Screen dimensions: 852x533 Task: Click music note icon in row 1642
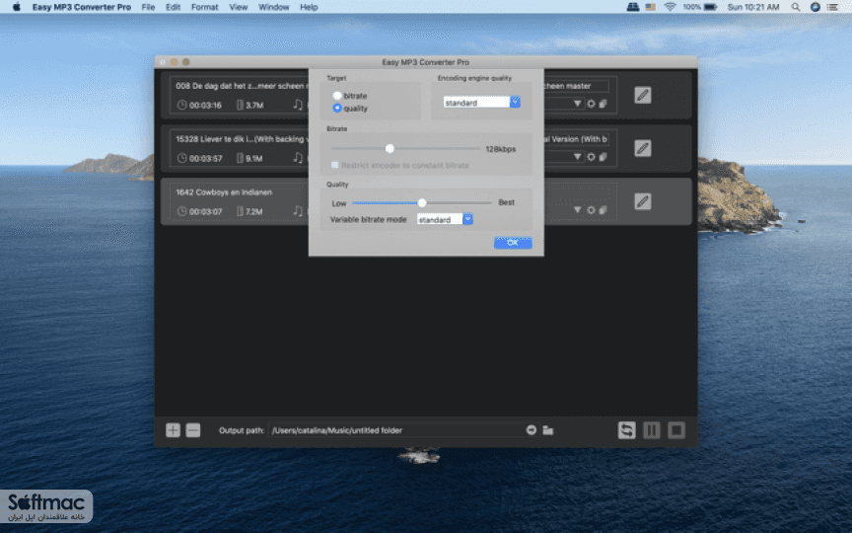pos(298,210)
